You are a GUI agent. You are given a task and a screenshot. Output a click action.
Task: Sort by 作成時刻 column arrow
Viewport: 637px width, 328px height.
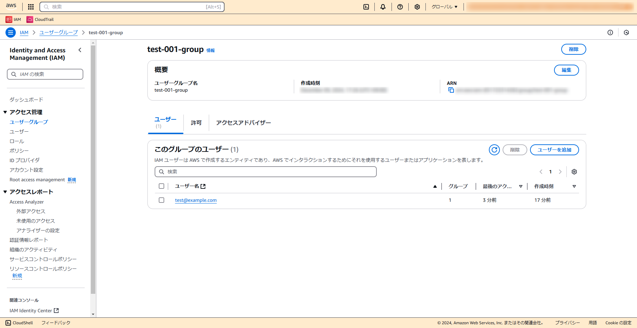coord(574,186)
